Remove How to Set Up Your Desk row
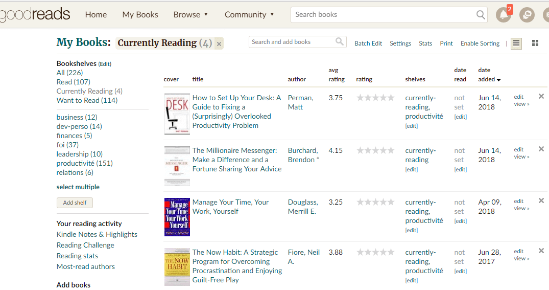 (541, 96)
